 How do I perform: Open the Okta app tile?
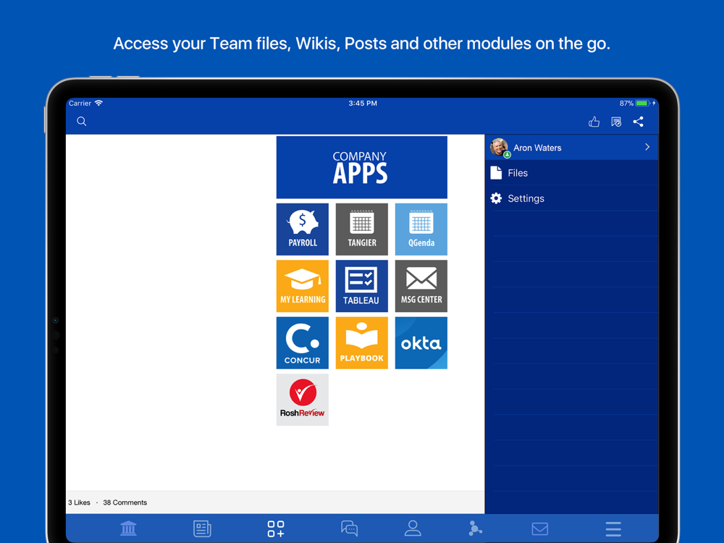(x=421, y=342)
